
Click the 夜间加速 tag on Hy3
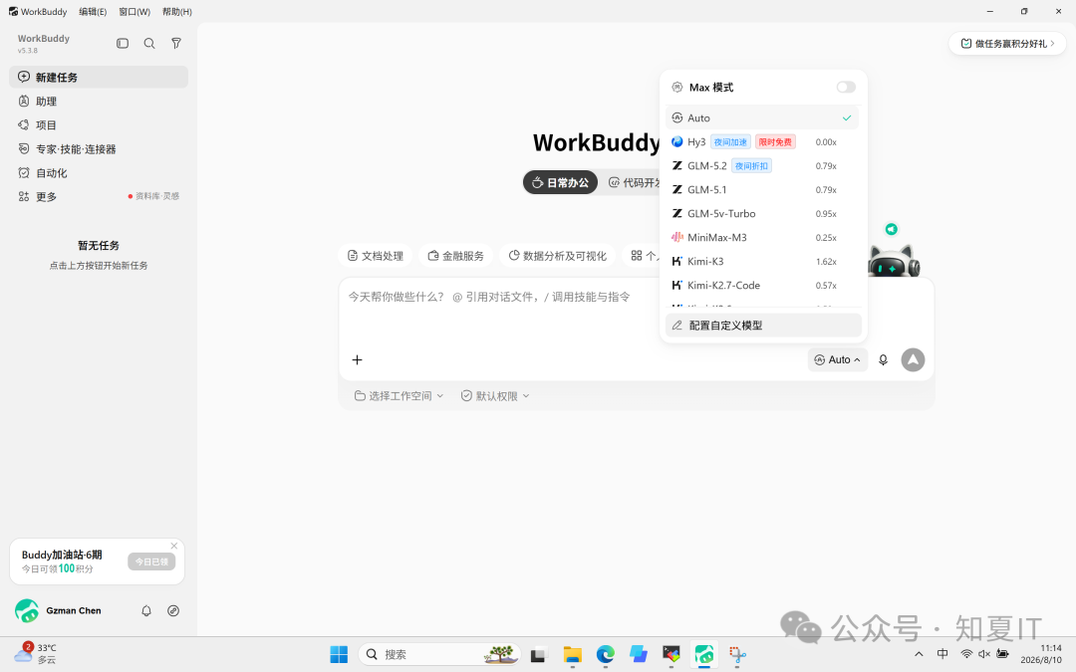point(730,142)
